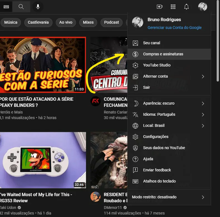Image resolution: width=220 pixels, height=217 pixels.
Task: Open YouTube Studio menu entry
Action: click(169, 65)
